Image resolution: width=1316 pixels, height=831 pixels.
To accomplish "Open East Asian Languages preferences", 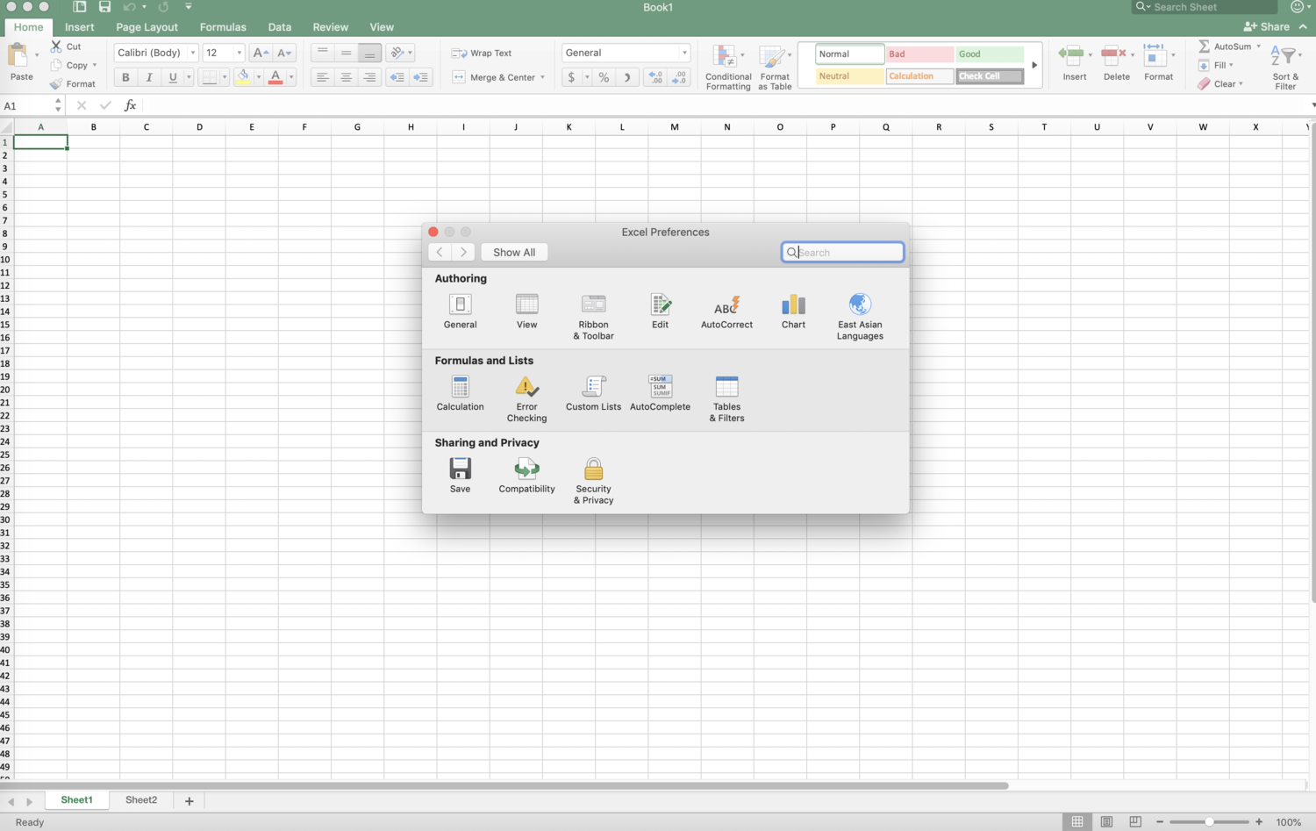I will [x=860, y=317].
